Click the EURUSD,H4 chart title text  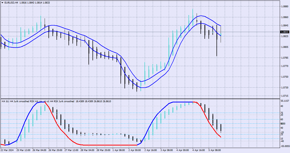click(x=11, y=3)
